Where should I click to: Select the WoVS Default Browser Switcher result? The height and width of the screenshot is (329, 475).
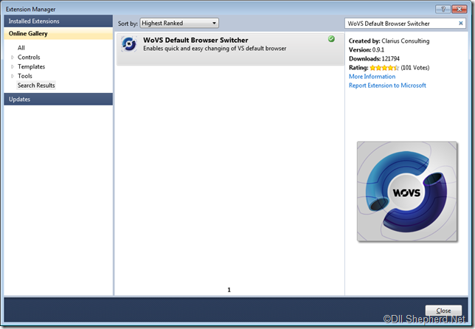(x=230, y=49)
